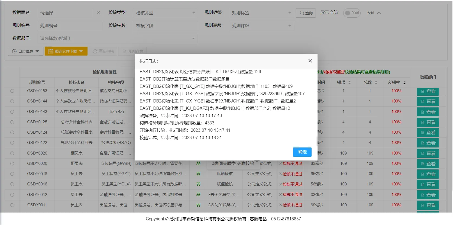
Task: Sort by 错误 column sort icon
Action: pos(350,82)
